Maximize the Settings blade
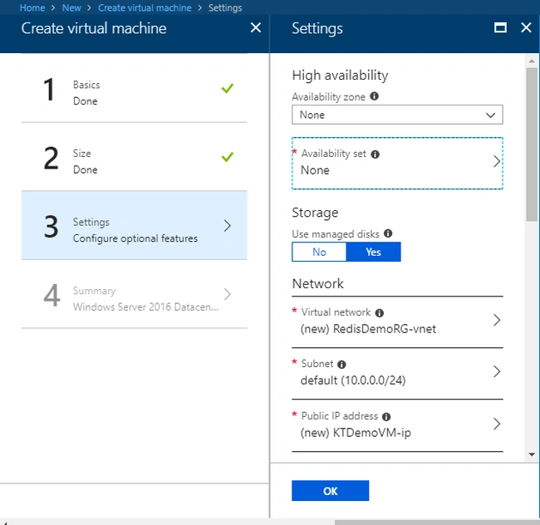The height and width of the screenshot is (525, 540). tap(500, 27)
